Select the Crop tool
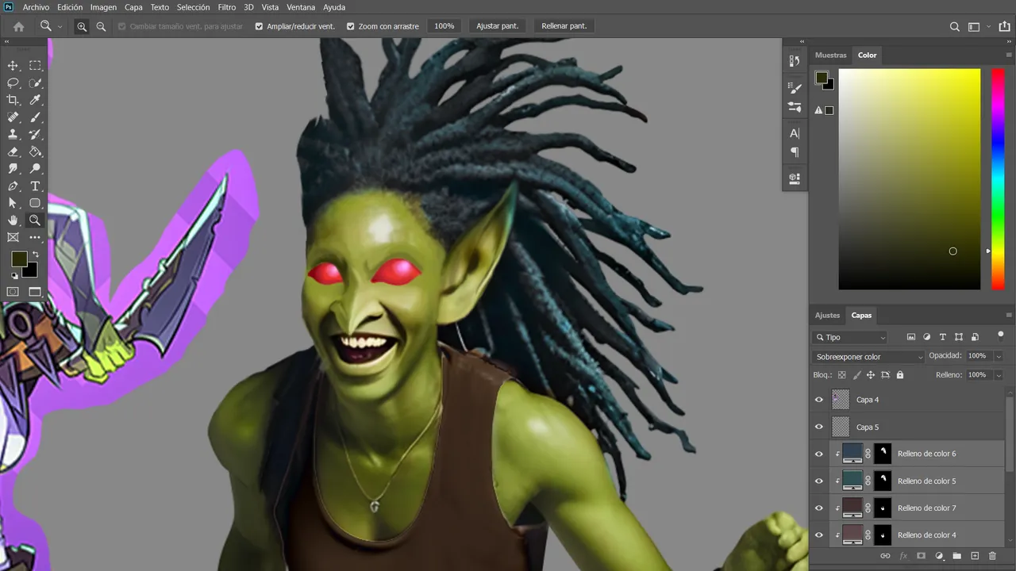The image size is (1016, 571). point(13,100)
